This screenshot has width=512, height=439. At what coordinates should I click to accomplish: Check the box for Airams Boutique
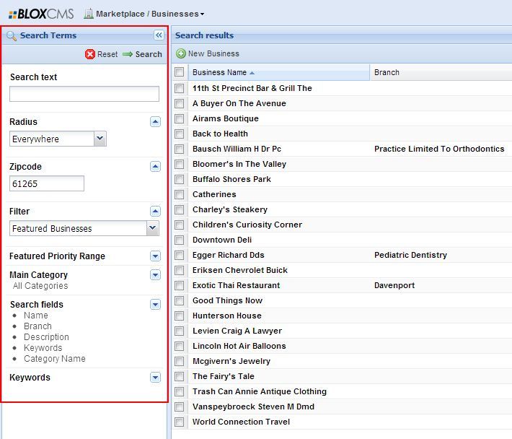179,118
